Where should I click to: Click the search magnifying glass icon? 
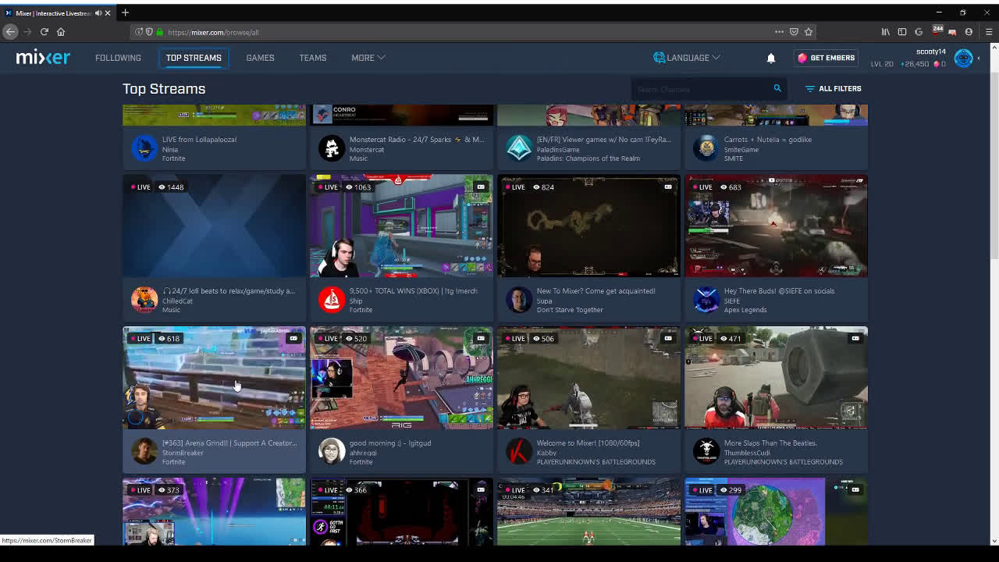coord(777,88)
